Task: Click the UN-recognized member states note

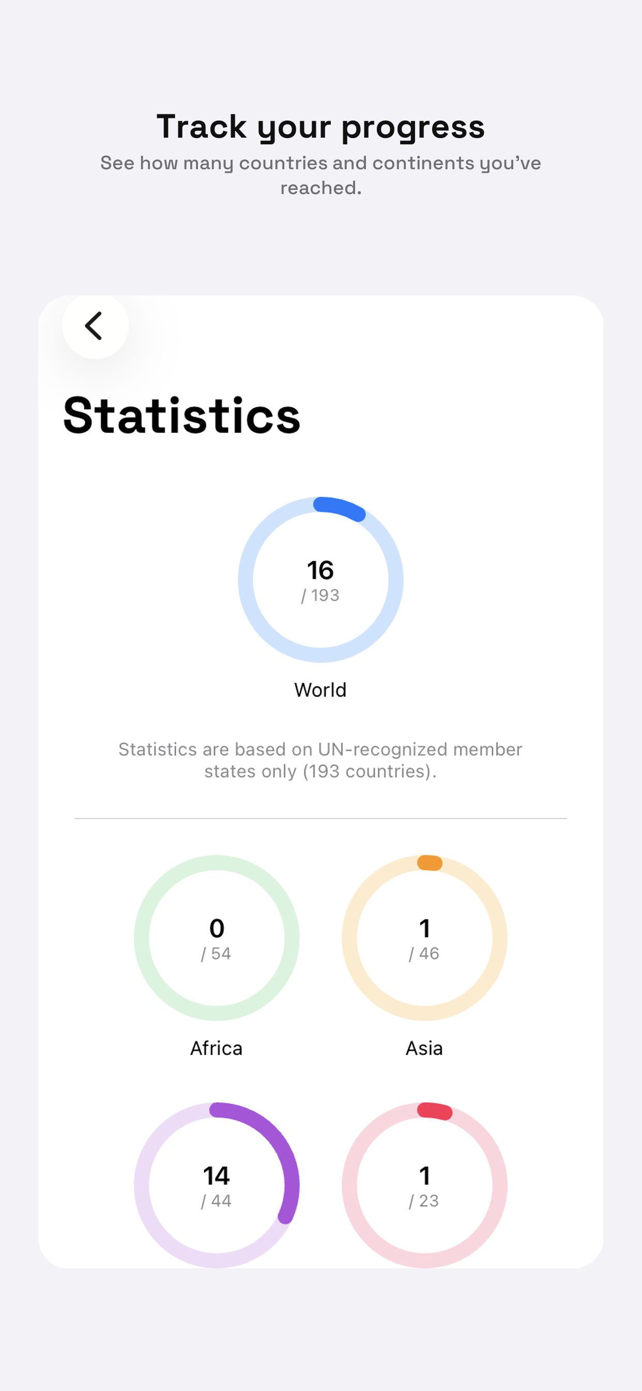Action: [x=320, y=760]
